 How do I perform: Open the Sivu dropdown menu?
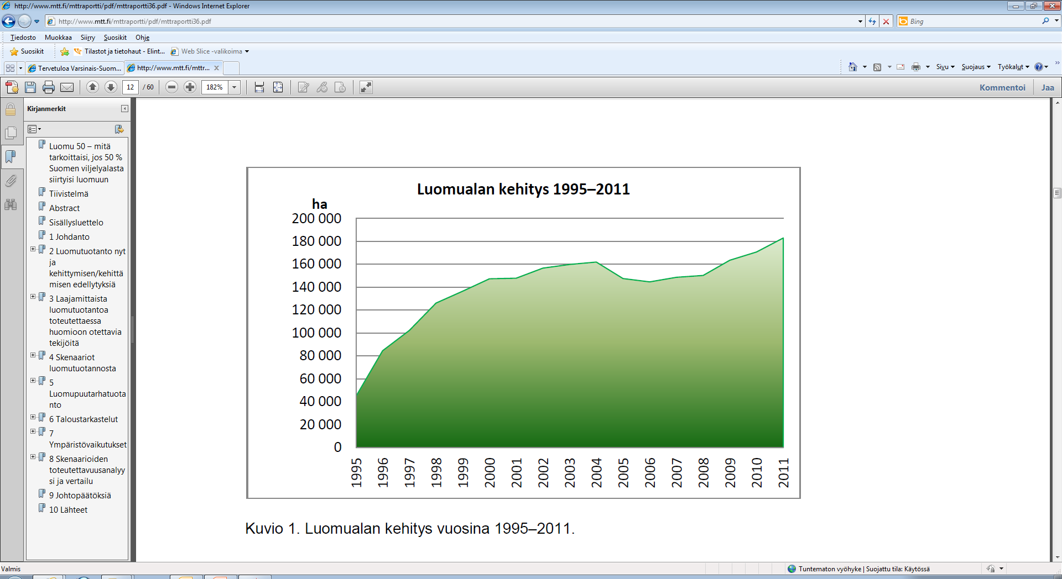point(945,67)
